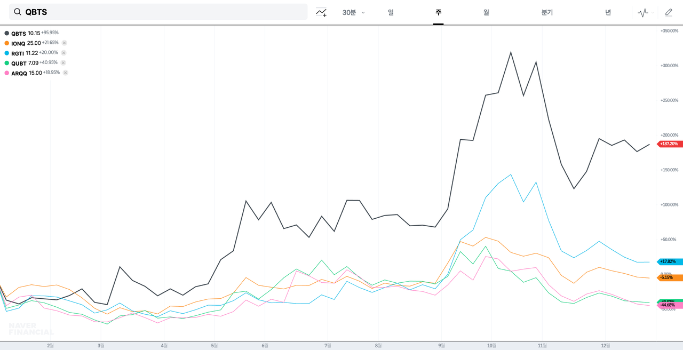Select the QBTS legend ticker label
This screenshot has width=683, height=350.
click(x=19, y=33)
